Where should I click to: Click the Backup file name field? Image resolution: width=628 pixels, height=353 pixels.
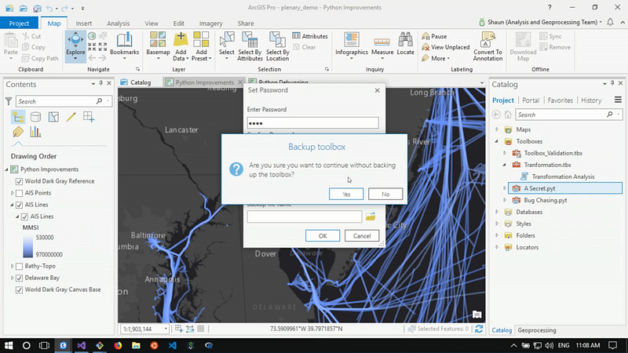tap(305, 217)
